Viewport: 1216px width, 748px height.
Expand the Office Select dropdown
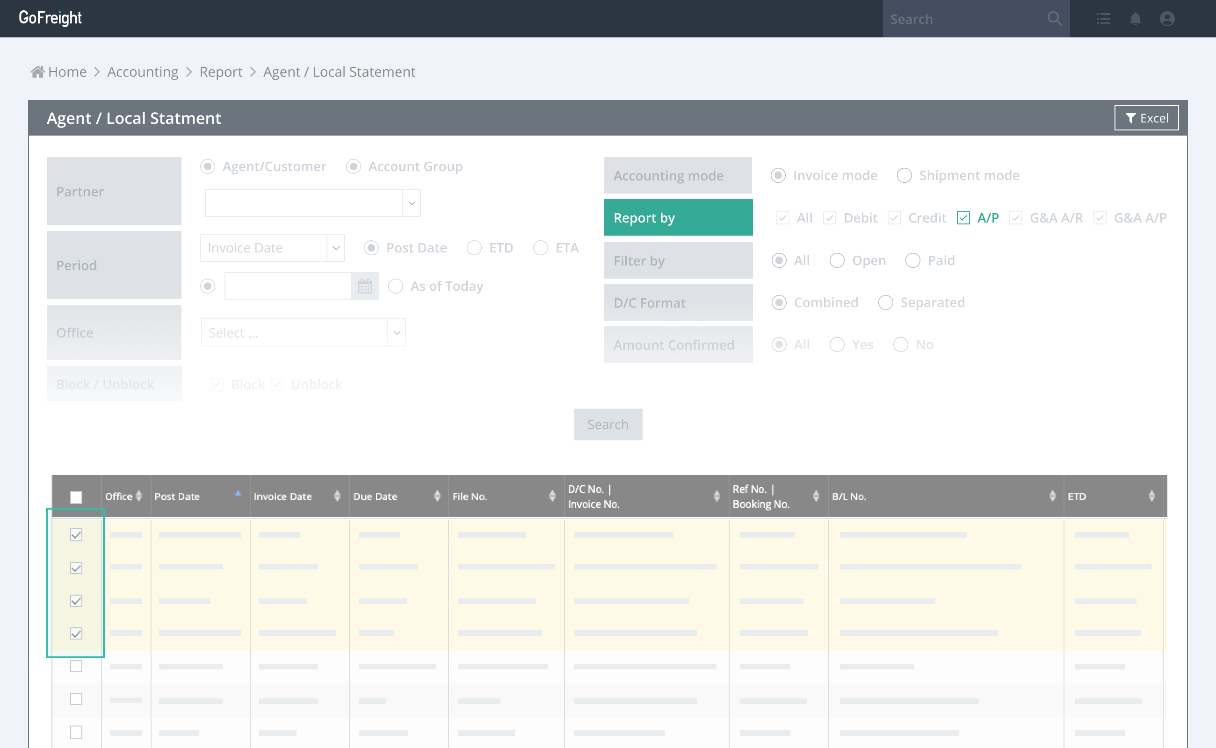(397, 332)
